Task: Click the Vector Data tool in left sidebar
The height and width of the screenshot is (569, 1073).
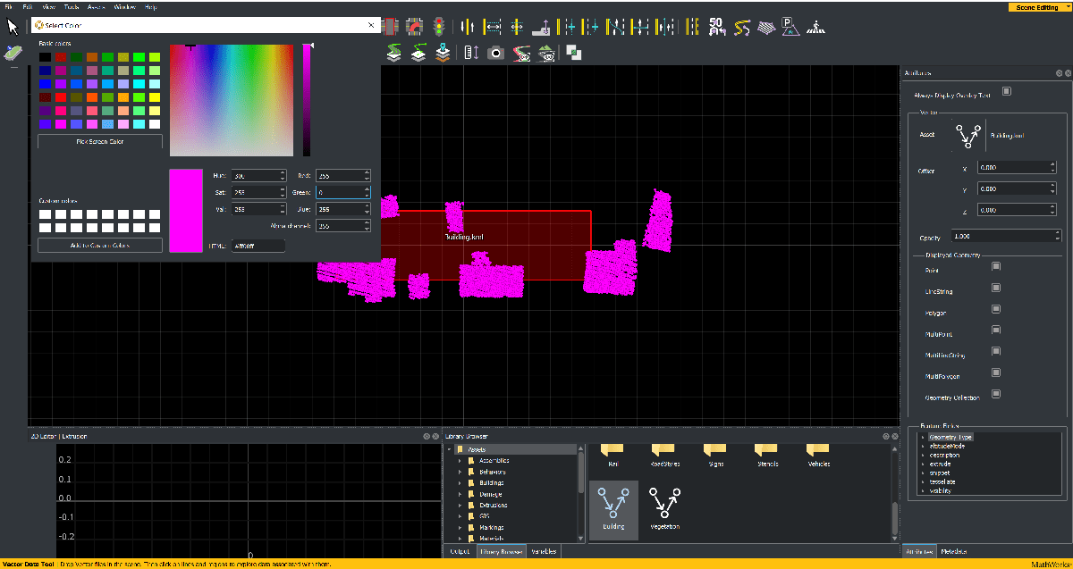Action: click(13, 54)
